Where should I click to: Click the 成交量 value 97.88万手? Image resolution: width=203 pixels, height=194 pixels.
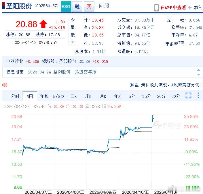(x=145, y=20)
